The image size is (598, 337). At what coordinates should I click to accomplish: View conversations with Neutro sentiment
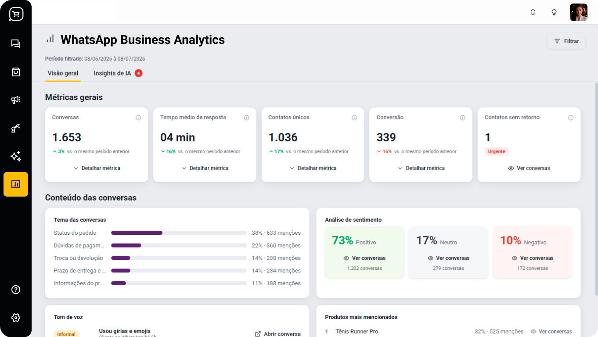point(448,258)
